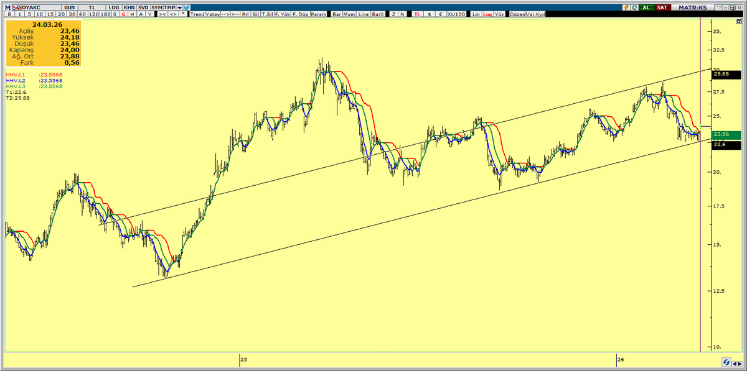
Task: Set currency to euro €
Action: [x=441, y=14]
